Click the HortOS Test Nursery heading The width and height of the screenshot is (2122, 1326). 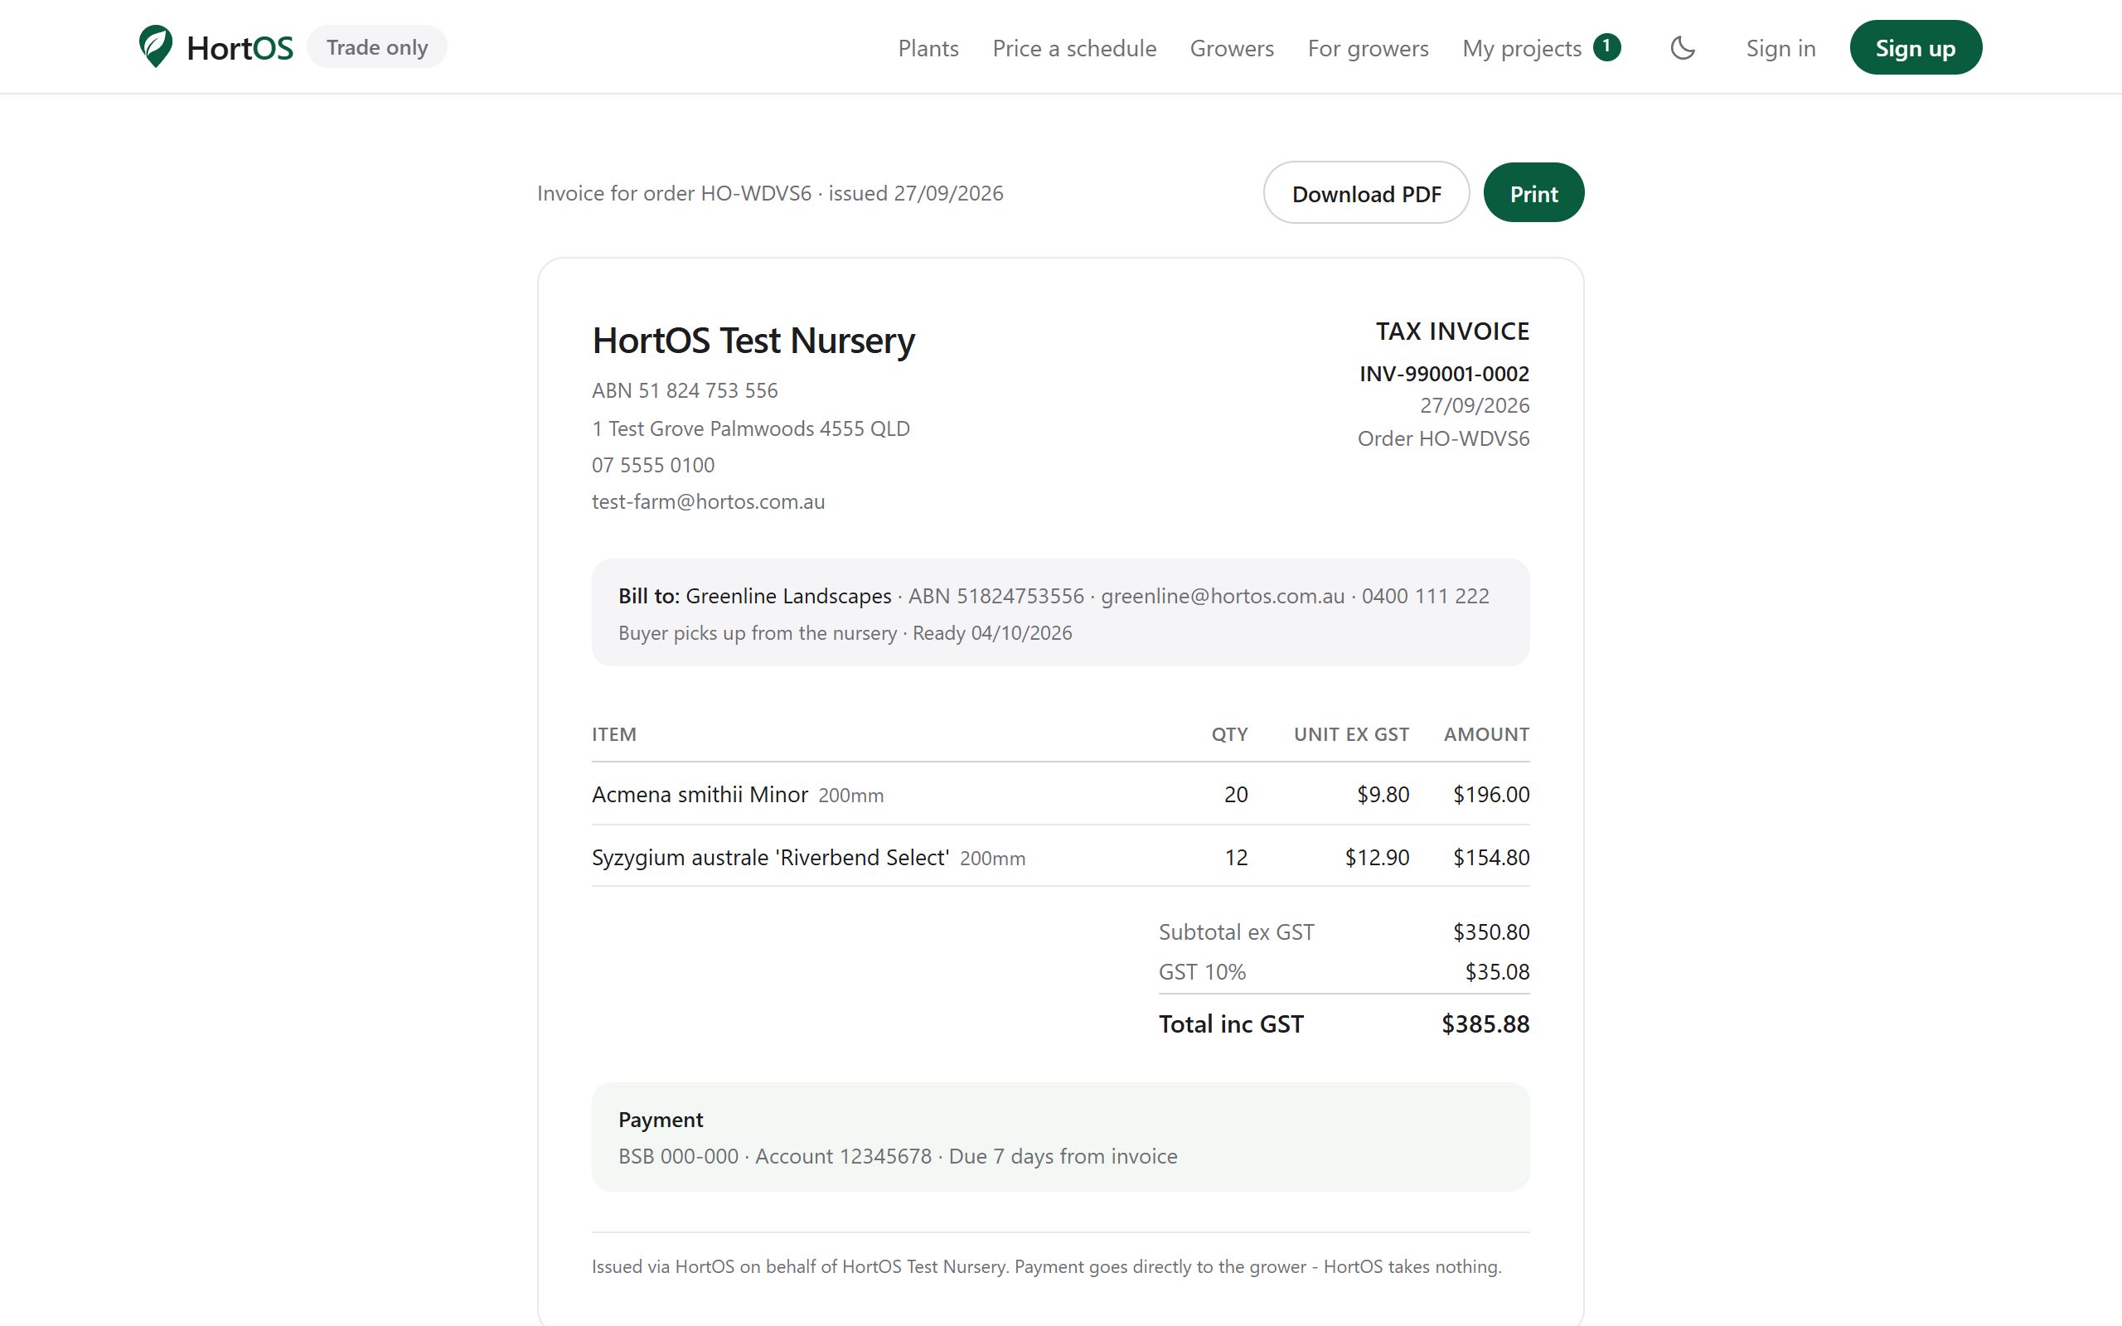point(753,341)
